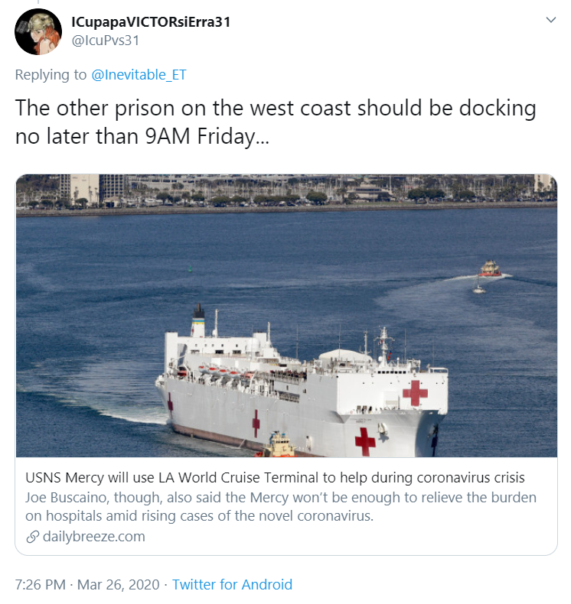Expand the tweet options chevron
Screen dimensions: 571x604
551,20
